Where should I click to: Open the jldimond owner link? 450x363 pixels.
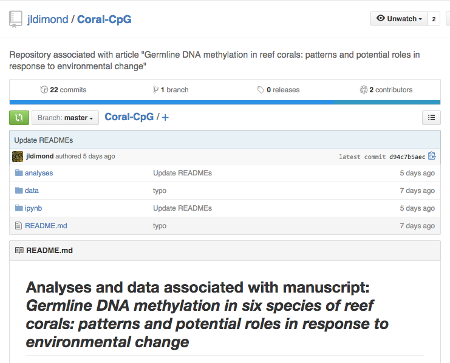[48, 19]
